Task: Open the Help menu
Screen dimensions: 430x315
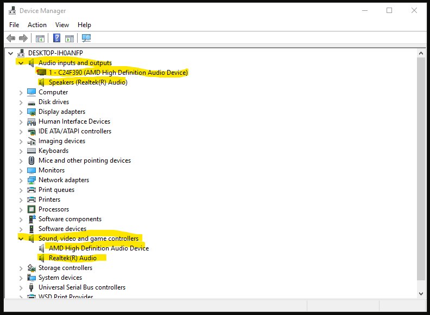Action: click(x=84, y=25)
